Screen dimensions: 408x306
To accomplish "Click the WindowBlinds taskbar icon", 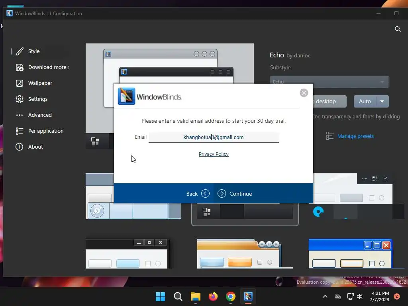I will (248, 296).
